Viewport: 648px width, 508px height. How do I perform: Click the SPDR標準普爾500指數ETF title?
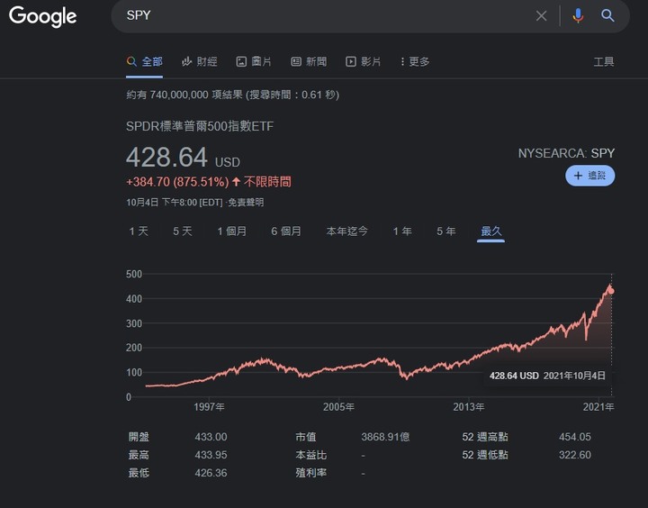click(x=200, y=126)
